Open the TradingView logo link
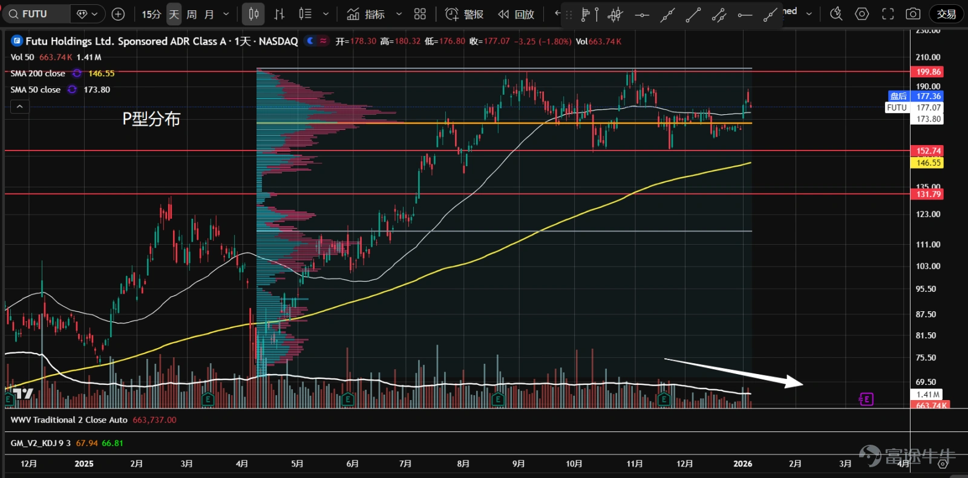 coord(23,394)
